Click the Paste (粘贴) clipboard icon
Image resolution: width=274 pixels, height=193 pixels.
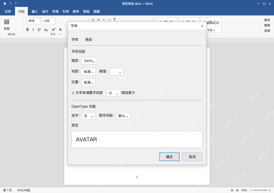(7, 22)
